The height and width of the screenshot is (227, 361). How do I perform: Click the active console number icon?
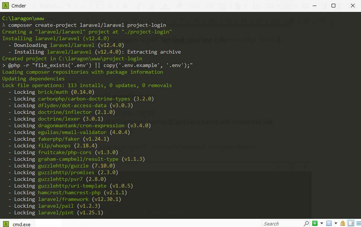tap(329, 223)
